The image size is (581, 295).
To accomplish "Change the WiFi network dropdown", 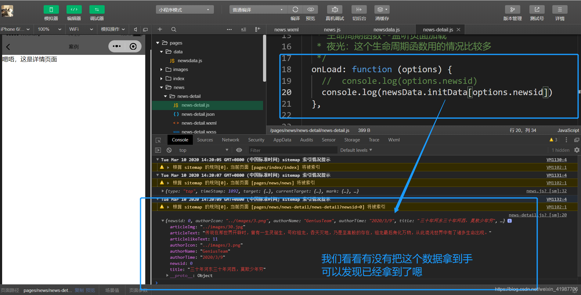I will pos(81,29).
